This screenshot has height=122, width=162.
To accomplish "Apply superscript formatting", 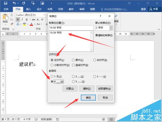I will 42,19.
